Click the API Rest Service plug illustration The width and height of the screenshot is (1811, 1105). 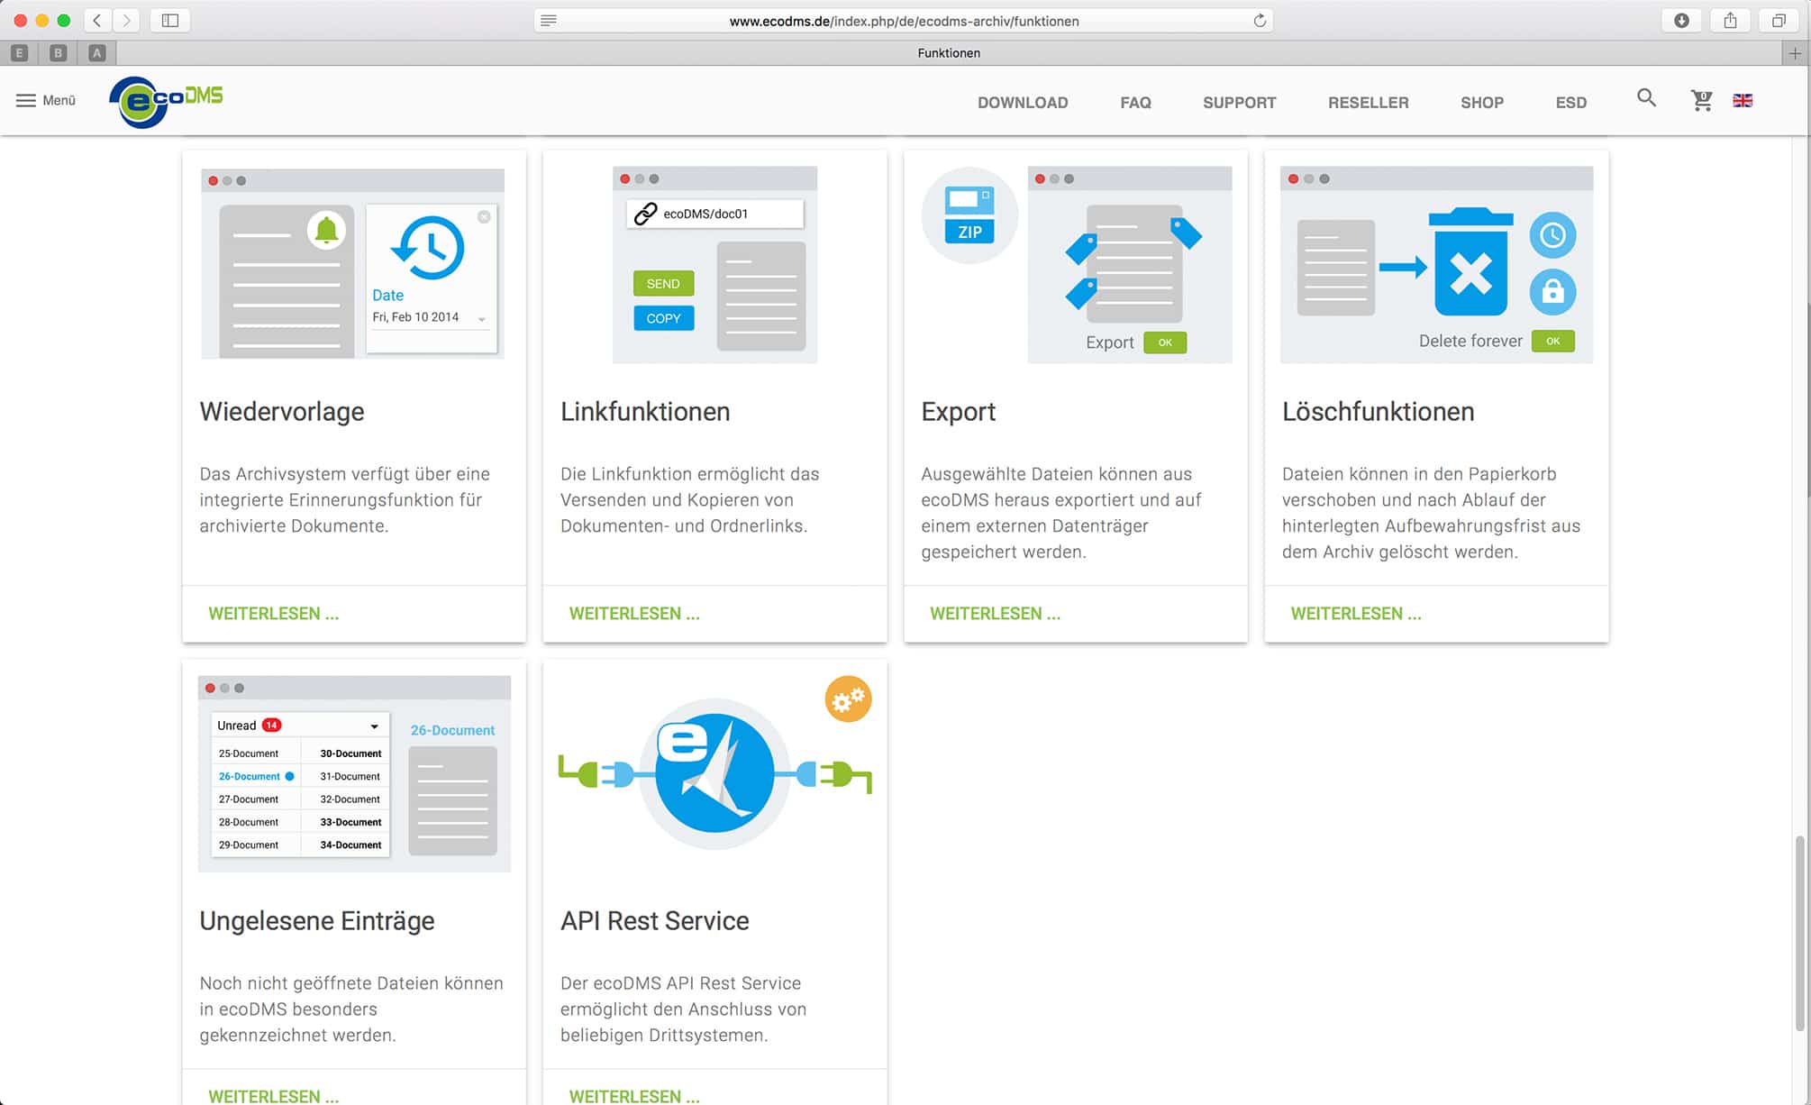coord(714,773)
